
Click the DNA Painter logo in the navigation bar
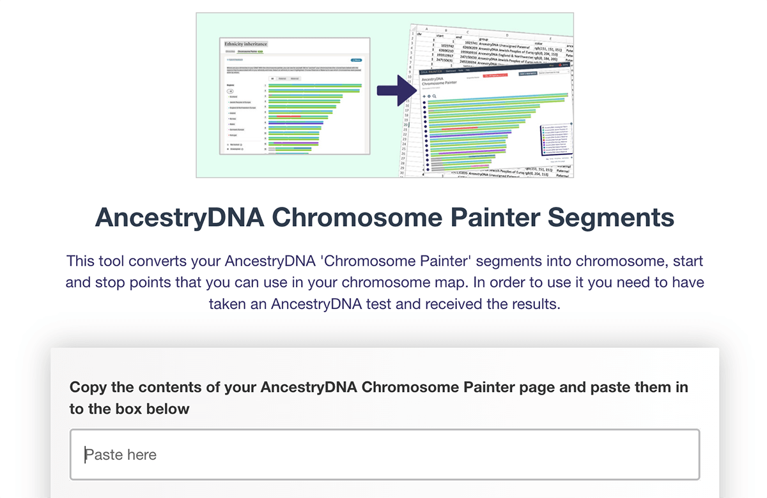pos(431,71)
